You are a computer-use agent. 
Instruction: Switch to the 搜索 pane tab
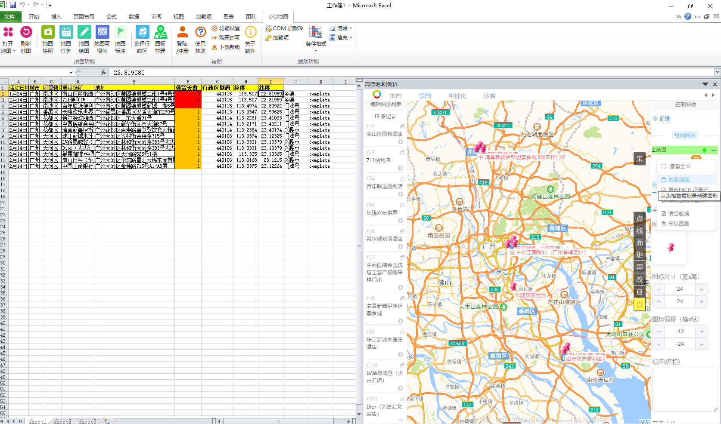coord(489,95)
